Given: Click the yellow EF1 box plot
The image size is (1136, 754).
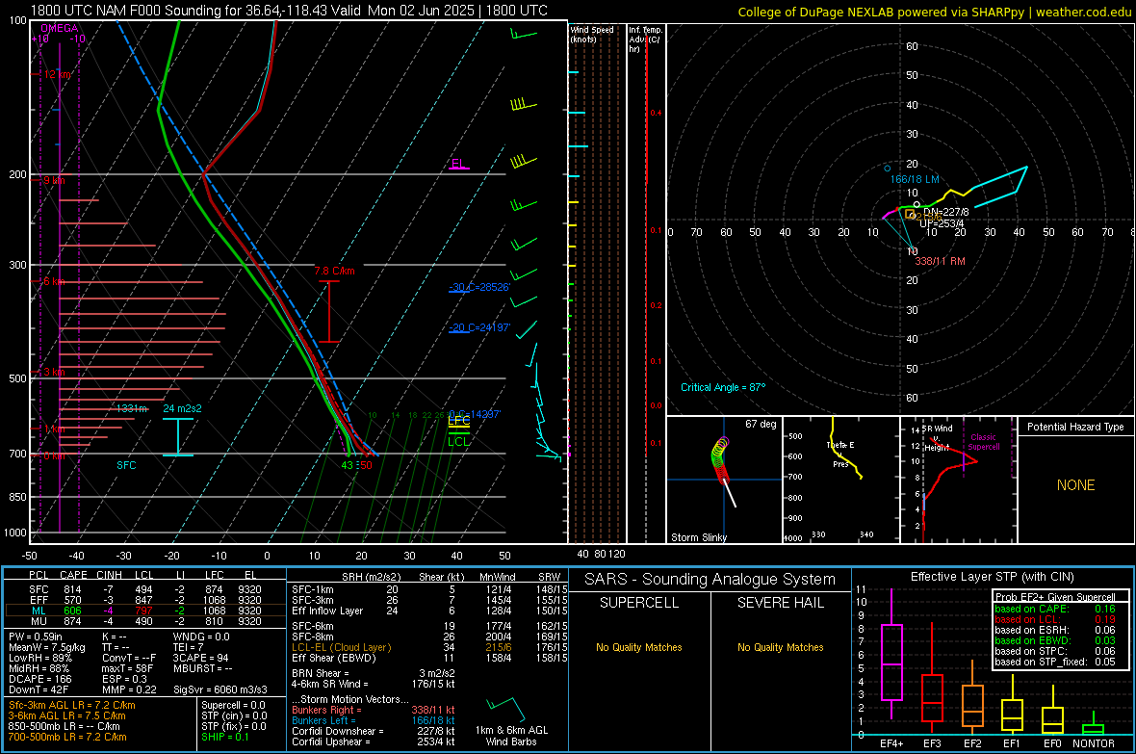Looking at the screenshot, I should pyautogui.click(x=1012, y=715).
